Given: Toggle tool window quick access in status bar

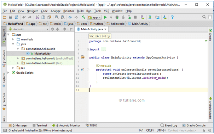Looking at the screenshot, I should point(5,130).
